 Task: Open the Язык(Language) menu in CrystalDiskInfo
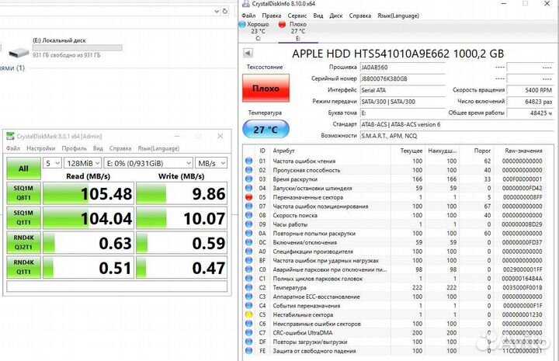point(398,16)
